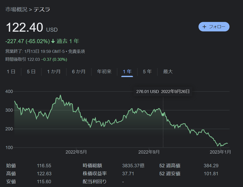Click the 384.29 52-week high value
243x187 pixels.
tap(211, 166)
